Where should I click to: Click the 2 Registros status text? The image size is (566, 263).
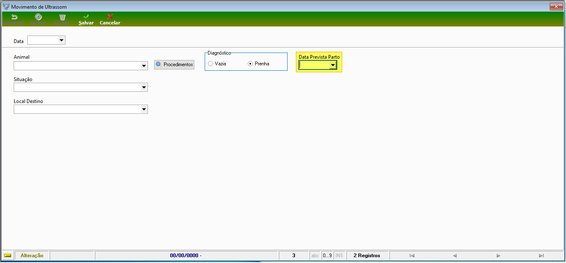click(x=367, y=256)
